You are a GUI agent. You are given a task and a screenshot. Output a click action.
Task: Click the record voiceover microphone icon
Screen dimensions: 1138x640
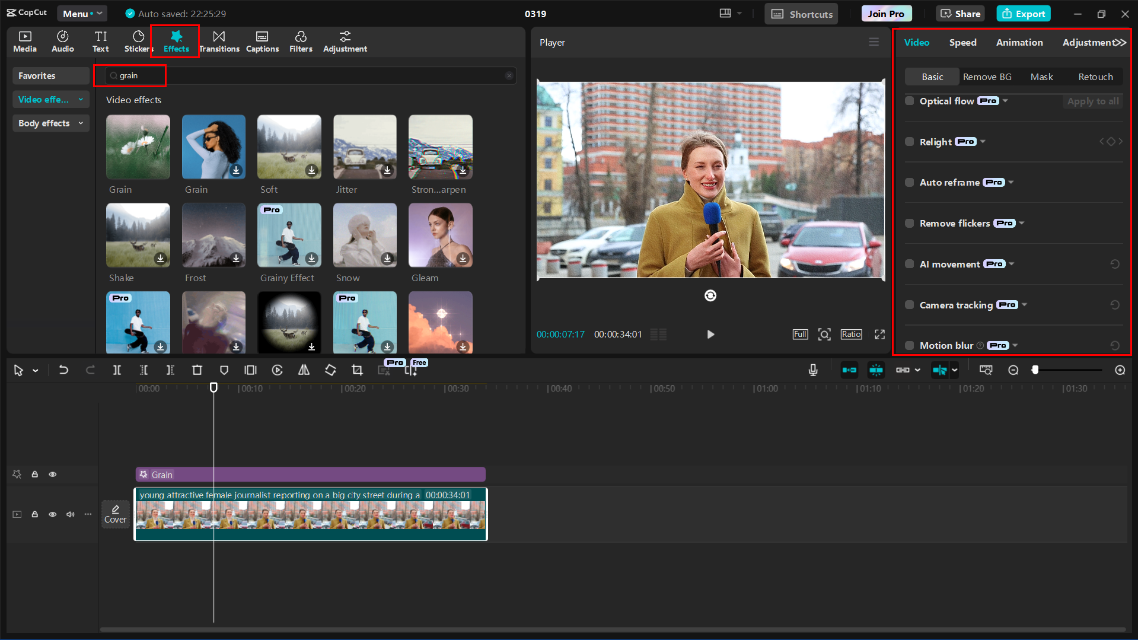(x=812, y=370)
